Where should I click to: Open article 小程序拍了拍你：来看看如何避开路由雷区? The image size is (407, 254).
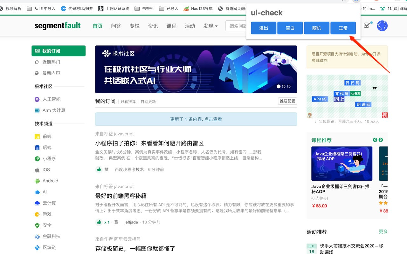(x=149, y=143)
